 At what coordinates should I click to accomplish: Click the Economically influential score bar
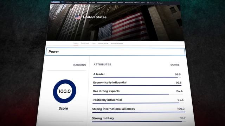pyautogui.click(x=137, y=86)
